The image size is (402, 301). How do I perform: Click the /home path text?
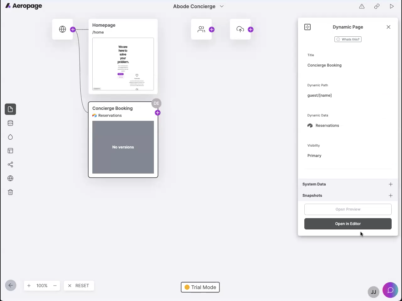pos(98,32)
